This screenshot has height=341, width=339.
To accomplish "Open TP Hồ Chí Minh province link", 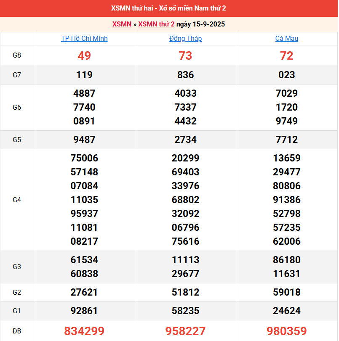I will point(84,39).
